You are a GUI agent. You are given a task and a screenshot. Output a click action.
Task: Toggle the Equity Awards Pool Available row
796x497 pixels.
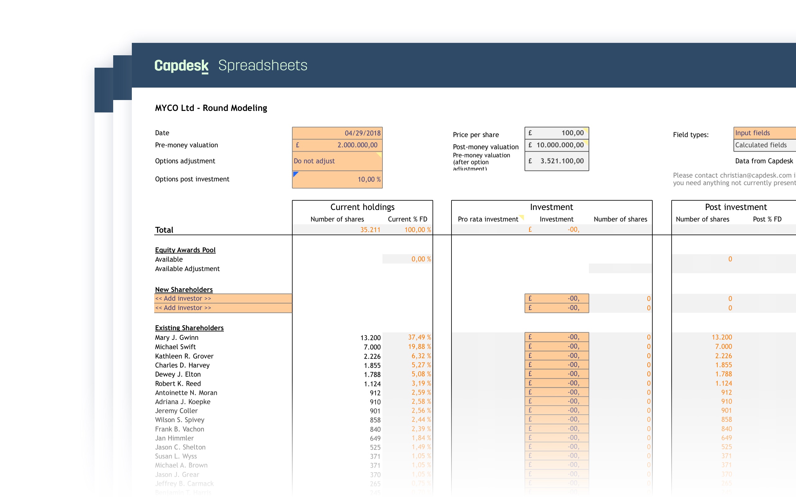tap(169, 259)
